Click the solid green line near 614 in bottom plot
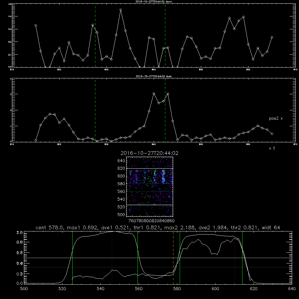This screenshot has height=299, width=299. tap(242, 258)
